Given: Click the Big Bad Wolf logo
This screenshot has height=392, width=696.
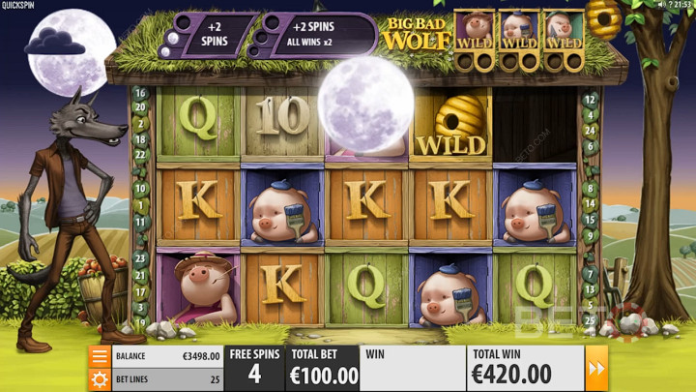Looking at the screenshot, I should 417,34.
